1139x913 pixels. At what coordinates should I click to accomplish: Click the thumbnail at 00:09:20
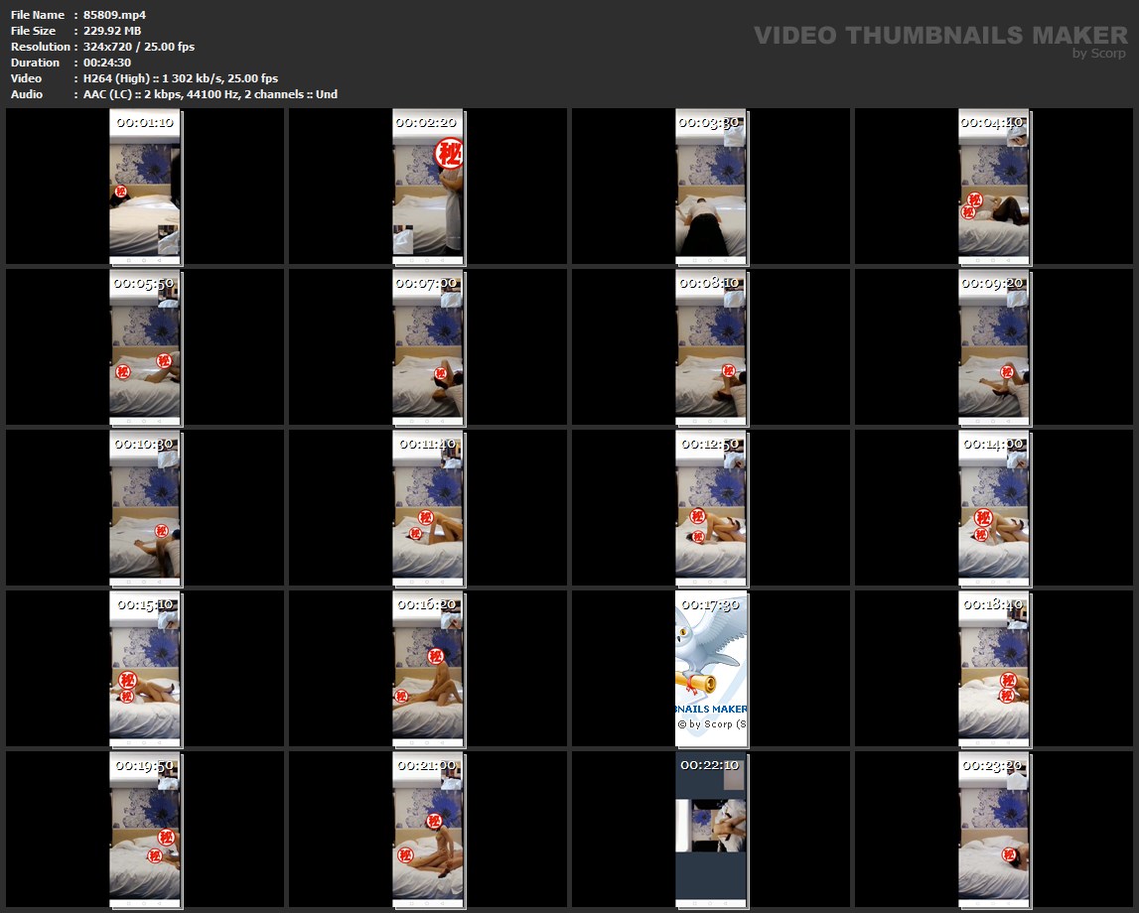pos(994,347)
